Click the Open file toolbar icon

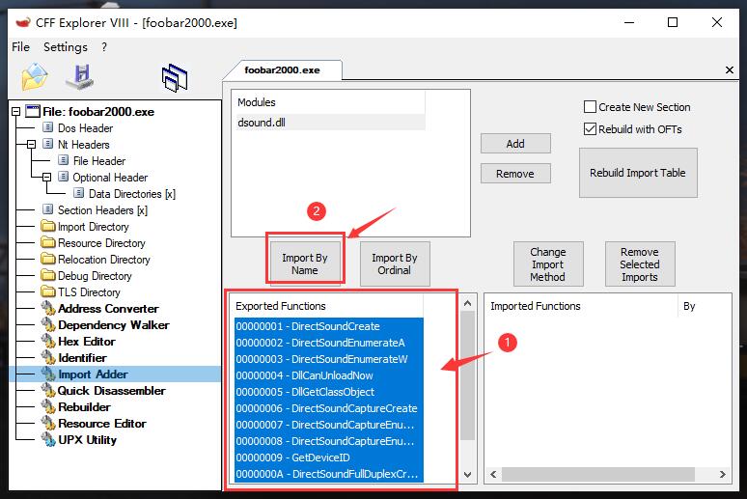tap(35, 76)
